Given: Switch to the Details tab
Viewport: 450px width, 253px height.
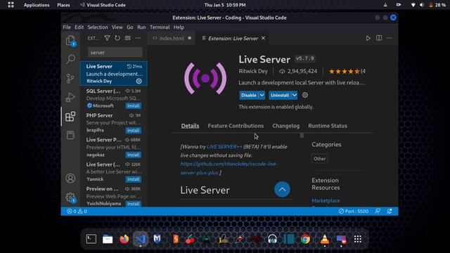Looking at the screenshot, I should pos(190,126).
